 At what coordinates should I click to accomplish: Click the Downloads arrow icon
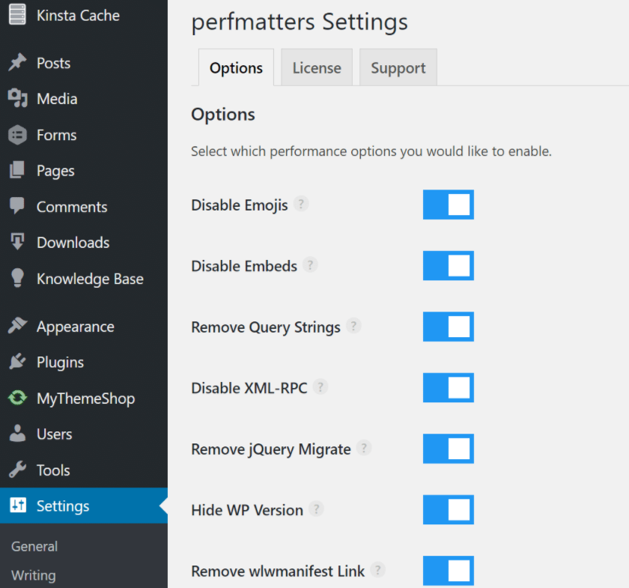[x=17, y=243]
